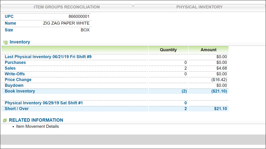Image resolution: width=266 pixels, height=149 pixels.
Task: Click the Buydown row label
Action: pos(14,86)
